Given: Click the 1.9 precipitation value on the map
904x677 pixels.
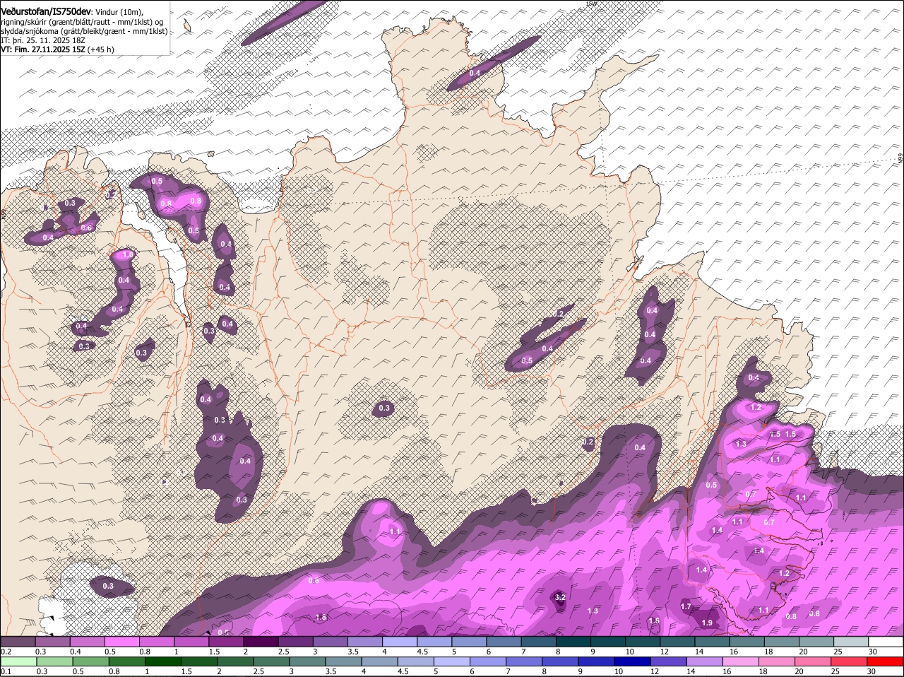Looking at the screenshot, I should click(707, 623).
